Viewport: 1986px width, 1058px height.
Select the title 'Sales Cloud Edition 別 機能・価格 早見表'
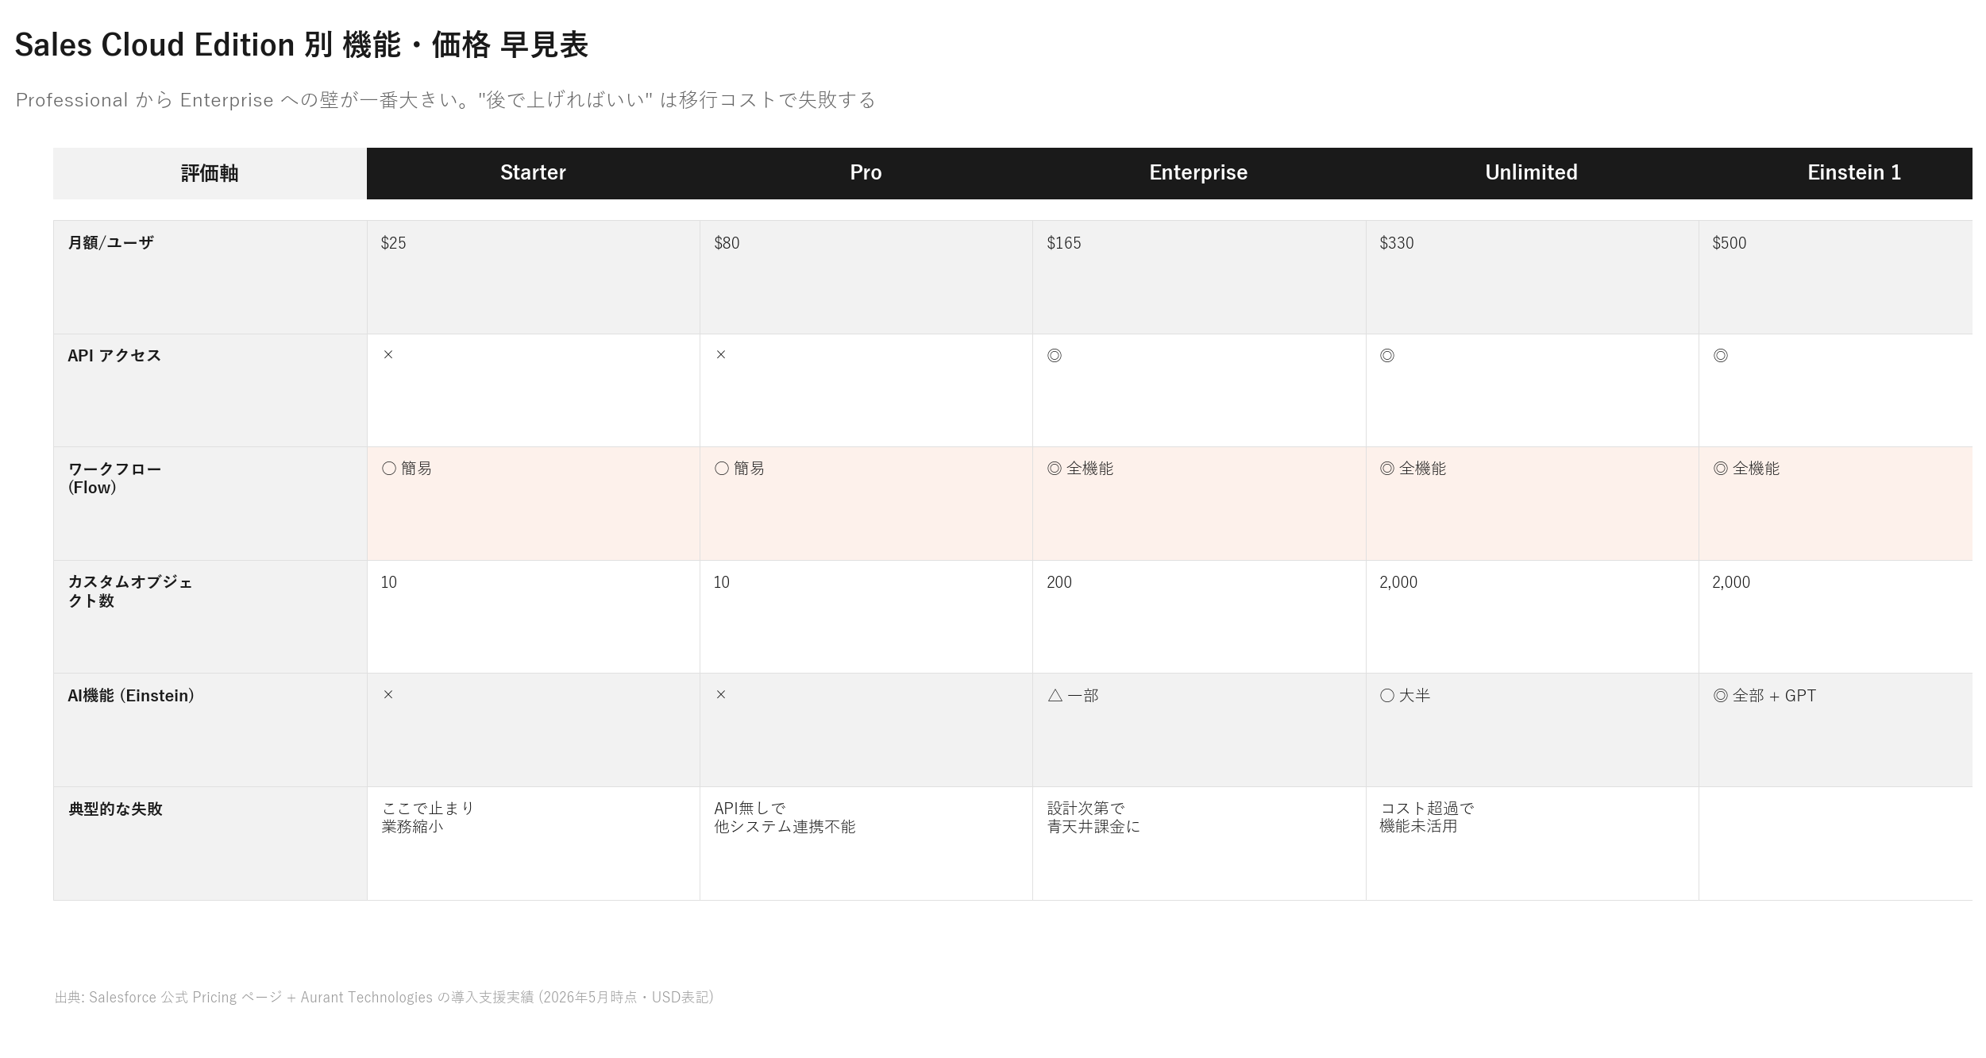(x=301, y=44)
